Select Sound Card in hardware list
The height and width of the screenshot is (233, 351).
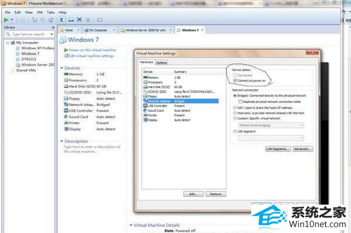(x=181, y=111)
